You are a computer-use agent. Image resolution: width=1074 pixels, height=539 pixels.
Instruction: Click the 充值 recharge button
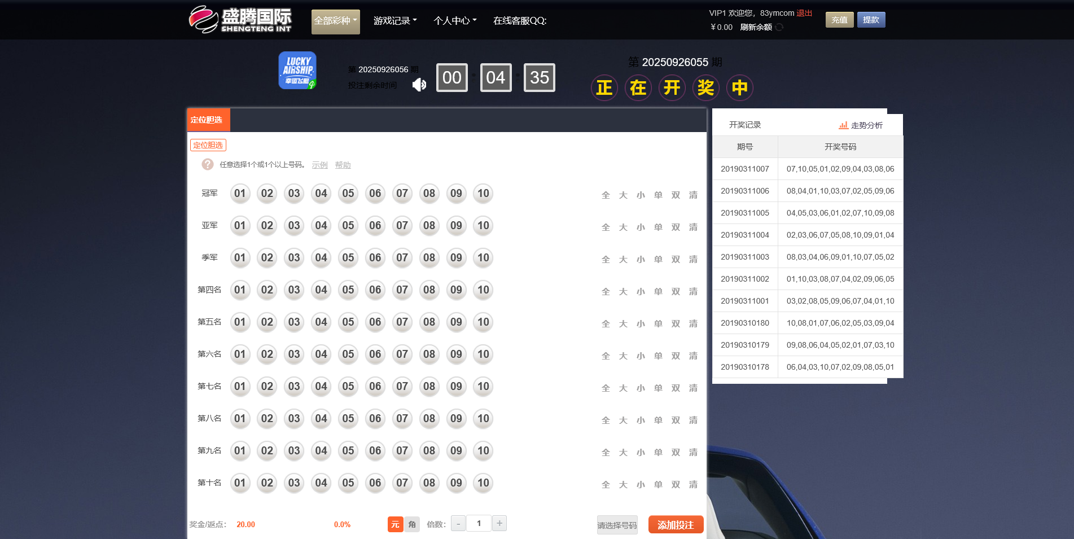click(x=839, y=20)
